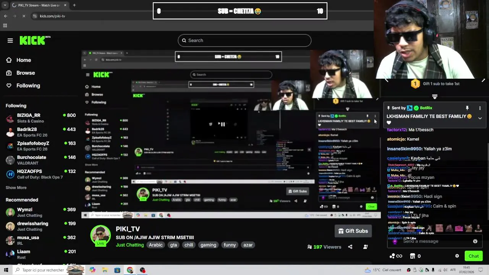
Task: Click the 197 Viewers count
Action: coord(324,247)
